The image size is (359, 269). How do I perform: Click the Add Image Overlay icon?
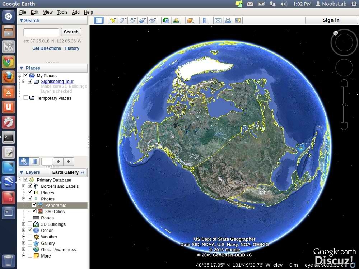point(143,20)
